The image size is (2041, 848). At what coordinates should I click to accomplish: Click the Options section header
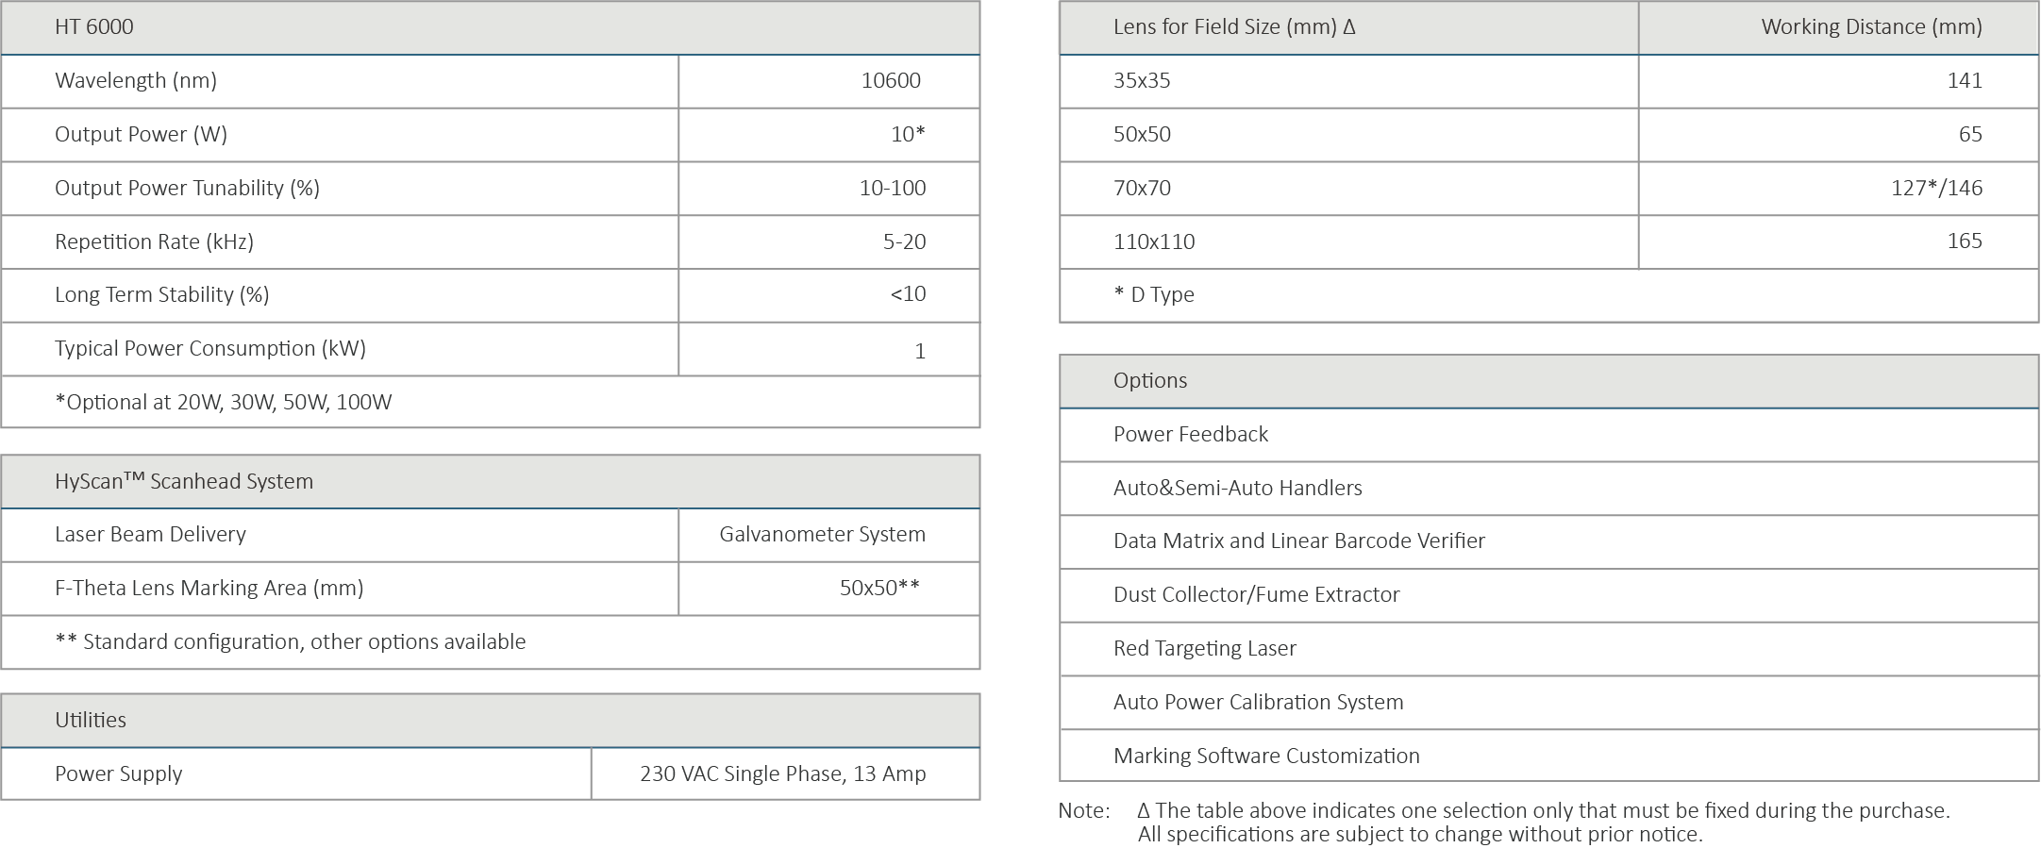(1150, 381)
